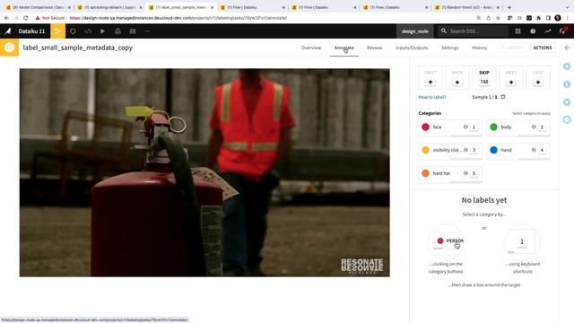Click the fire extinguisher image to annotate
Viewport: 574px width, 323px height.
click(204, 172)
